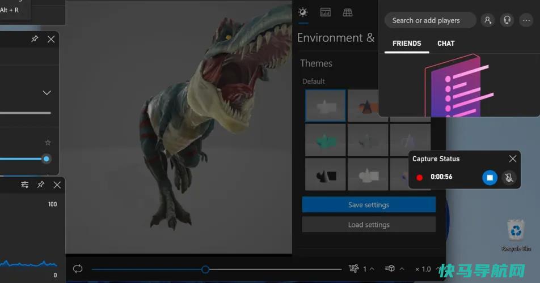The image size is (540, 283).
Task: Click the × 1.0 playback speed value
Action: coord(423,269)
